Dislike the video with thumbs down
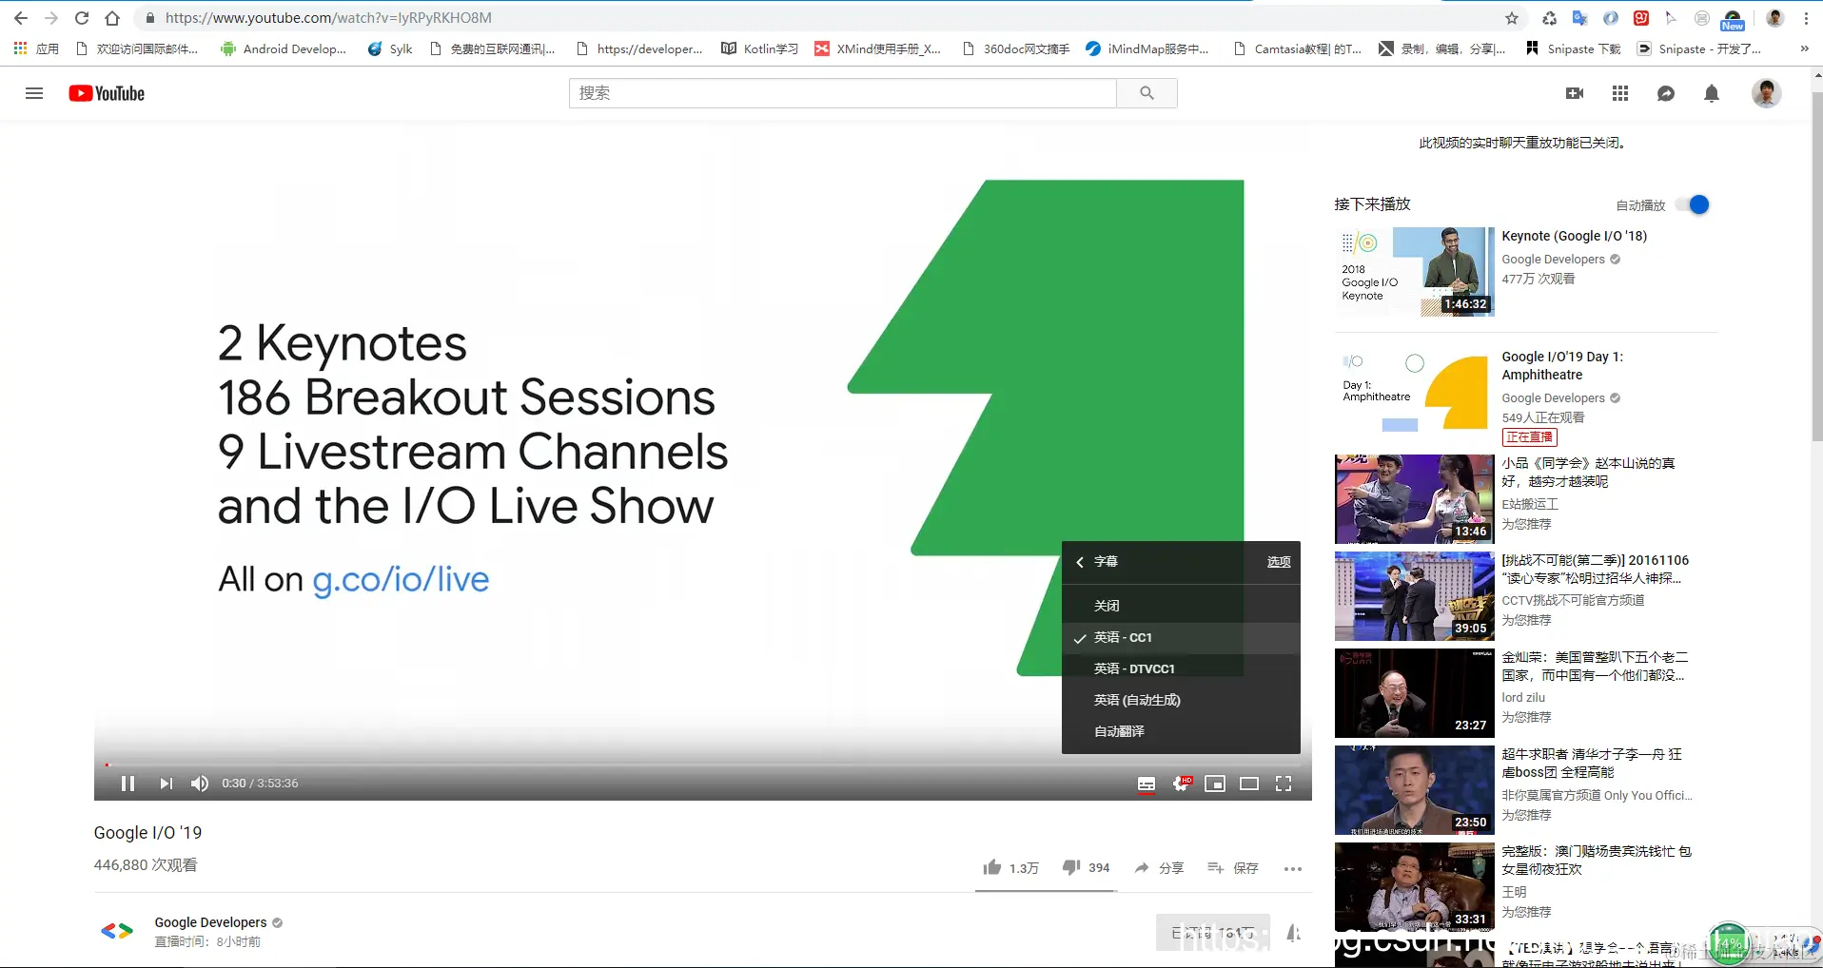 (x=1087, y=867)
